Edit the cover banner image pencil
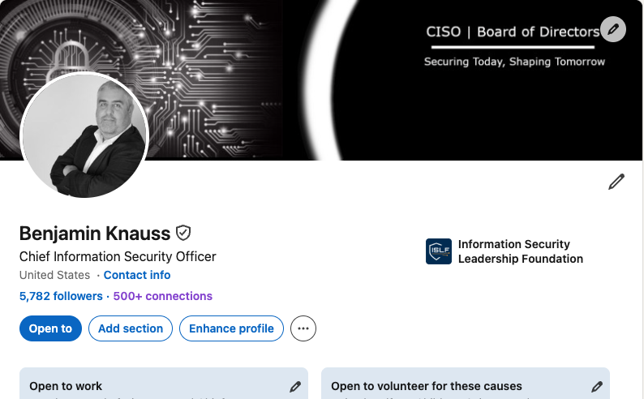 [x=613, y=30]
